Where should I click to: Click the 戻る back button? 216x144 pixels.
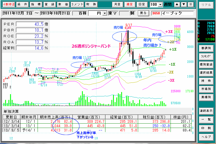coord(143,13)
